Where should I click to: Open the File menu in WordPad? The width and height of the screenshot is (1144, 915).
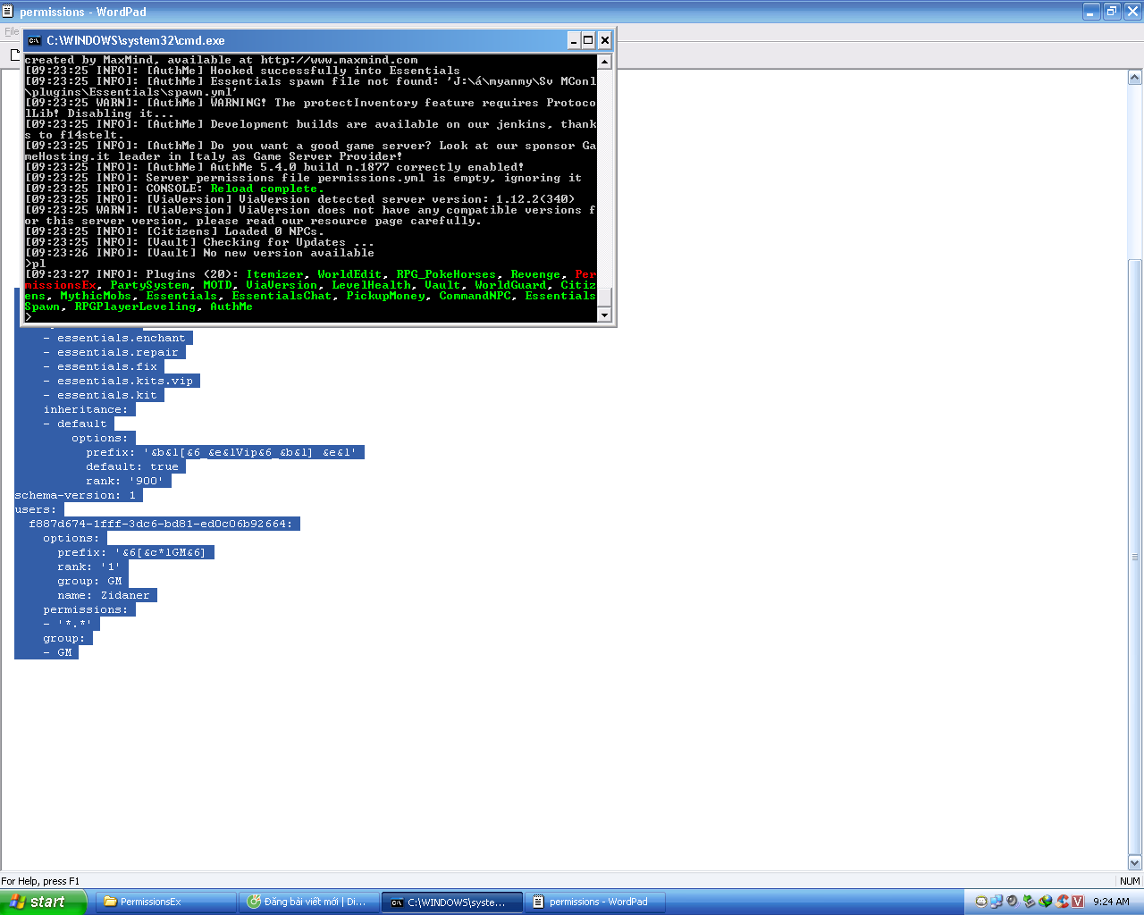[x=11, y=31]
